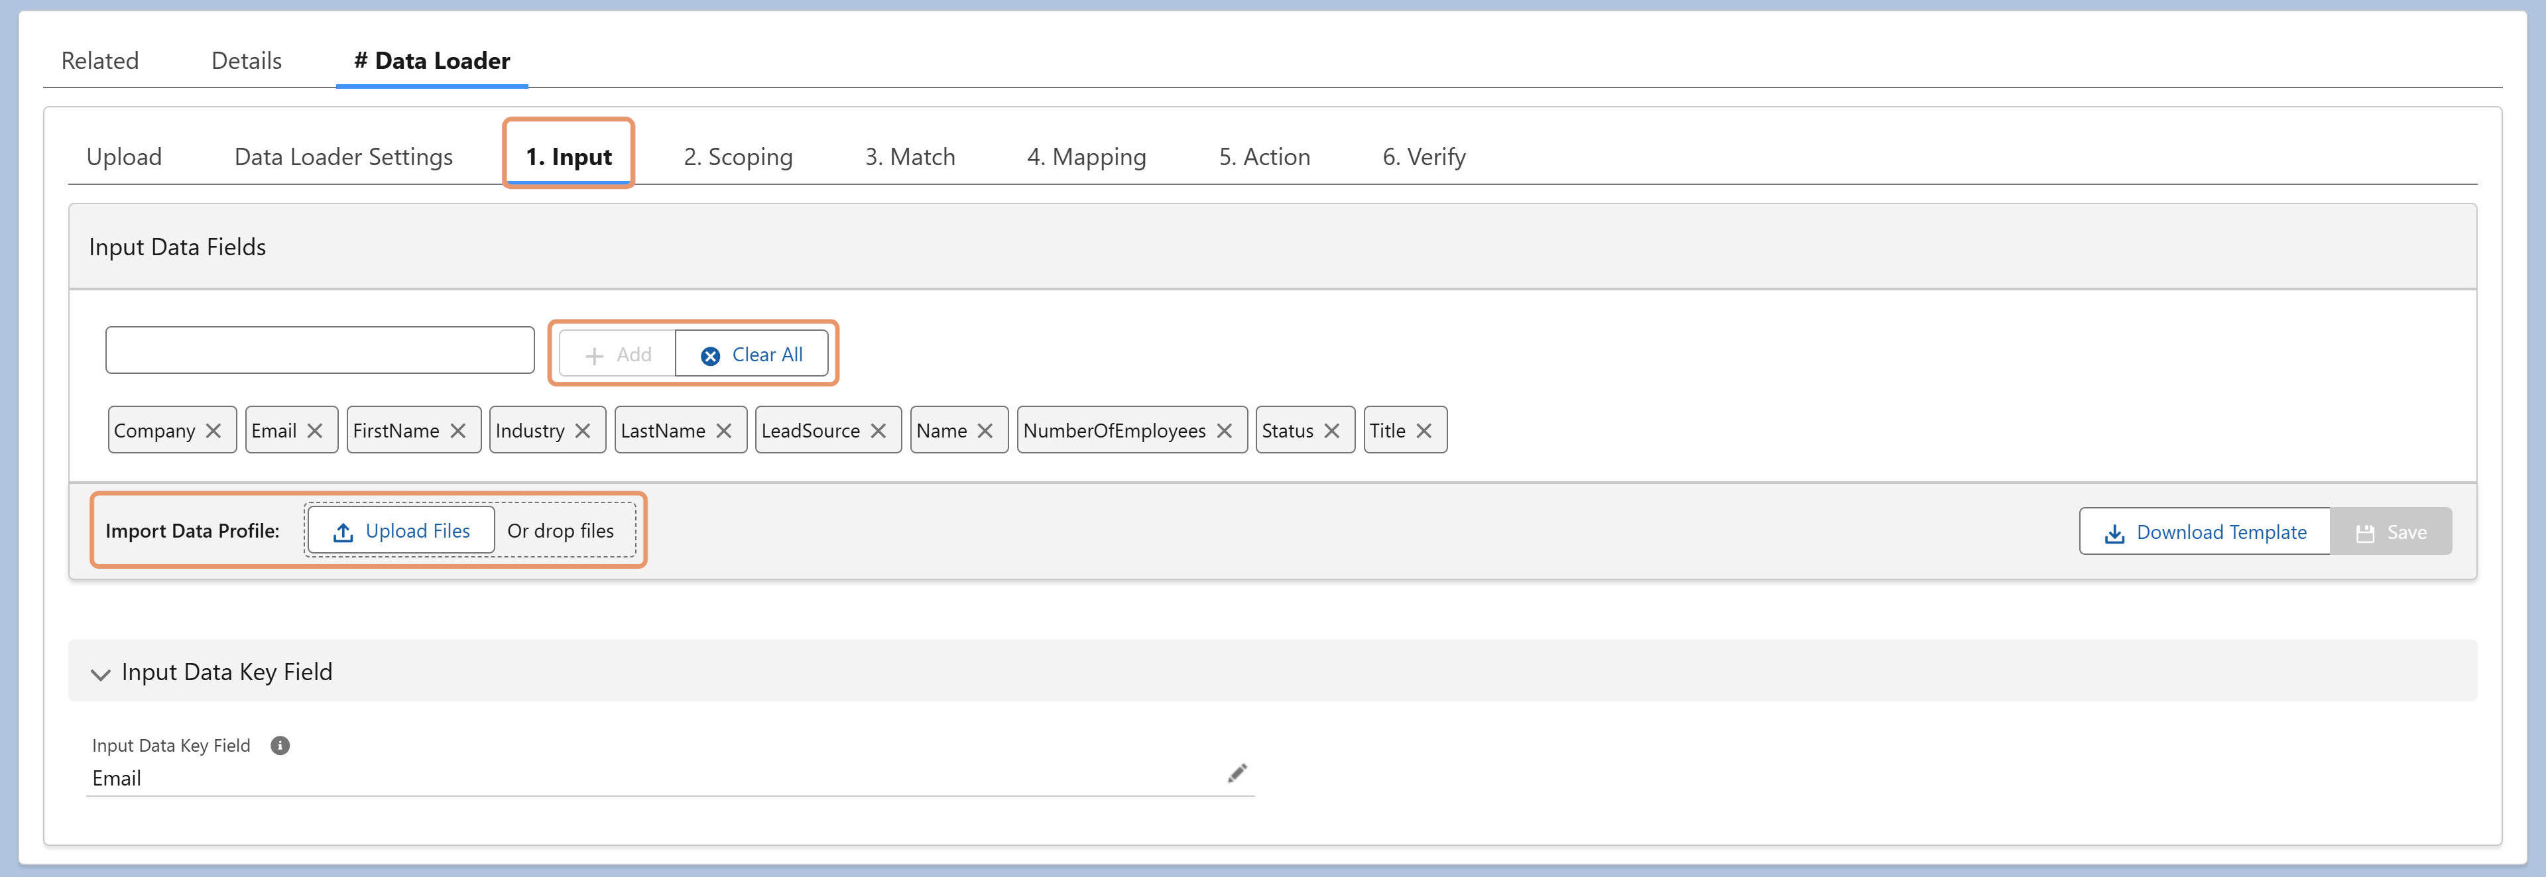Image resolution: width=2546 pixels, height=877 pixels.
Task: Open the 4. Mapping tab
Action: (x=1086, y=157)
